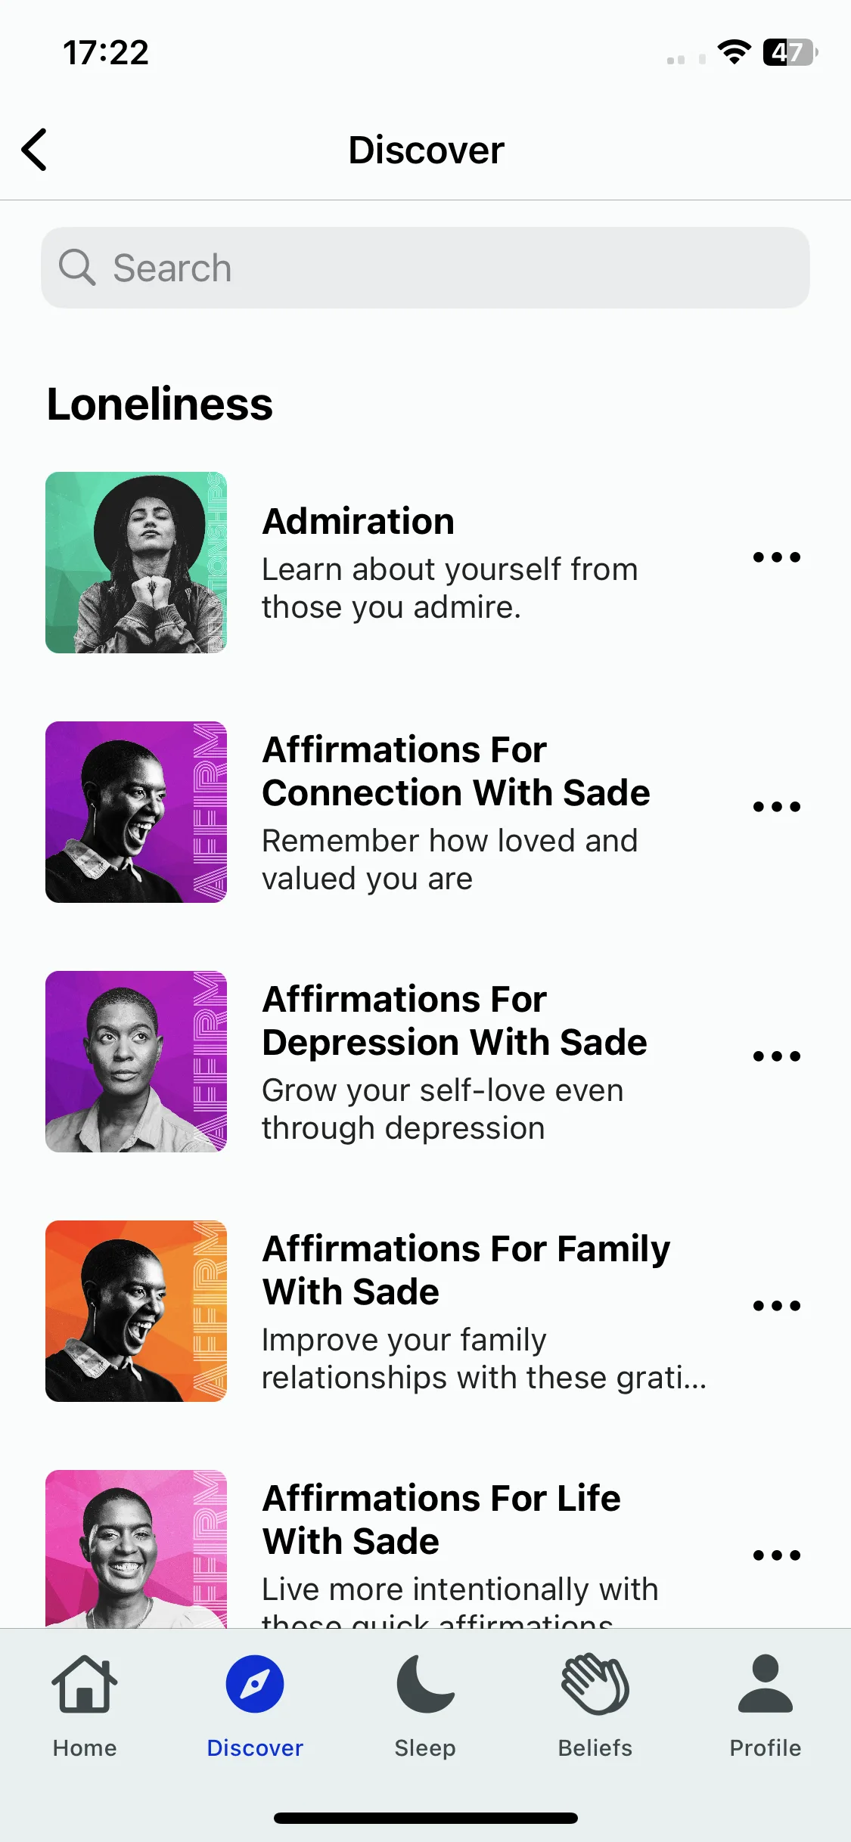Open the Admiration cover thumbnail
Screen dimensions: 851x1842
point(136,563)
